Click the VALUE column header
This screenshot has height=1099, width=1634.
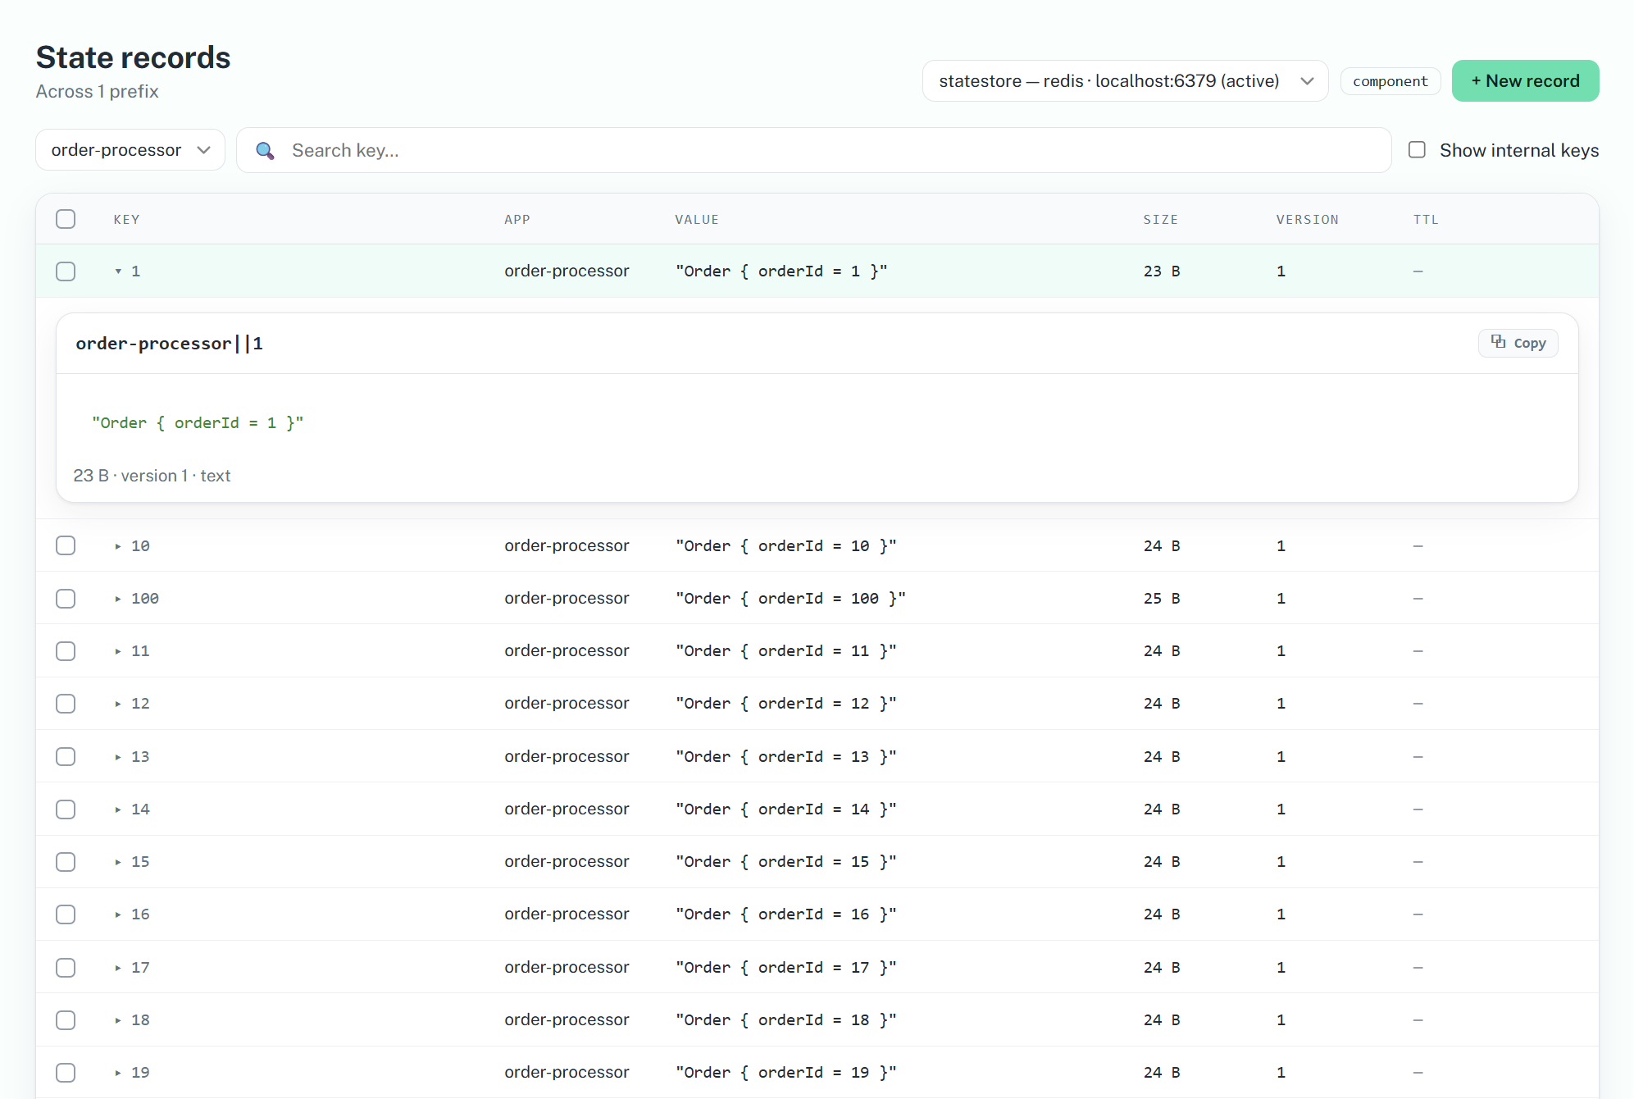click(696, 220)
